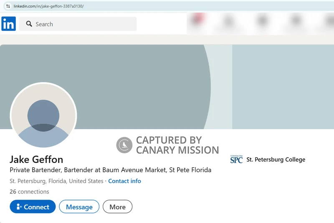The width and height of the screenshot is (334, 223).
Task: Click the LinkedIn logo home icon
Action: tap(8, 24)
